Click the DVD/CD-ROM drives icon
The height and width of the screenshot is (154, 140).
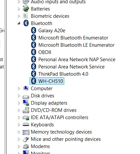click(x=26, y=110)
